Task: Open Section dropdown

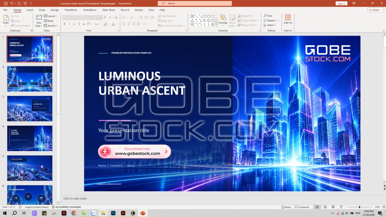Action: click(51, 26)
